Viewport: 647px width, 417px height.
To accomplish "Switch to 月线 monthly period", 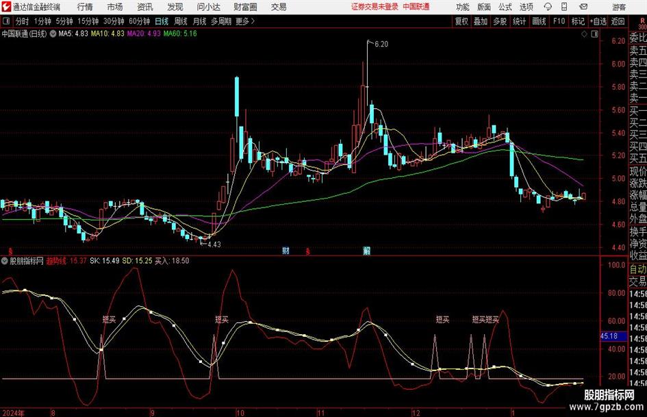I will [199, 21].
